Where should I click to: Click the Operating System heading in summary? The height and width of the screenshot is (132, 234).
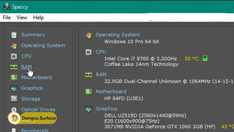118,35
